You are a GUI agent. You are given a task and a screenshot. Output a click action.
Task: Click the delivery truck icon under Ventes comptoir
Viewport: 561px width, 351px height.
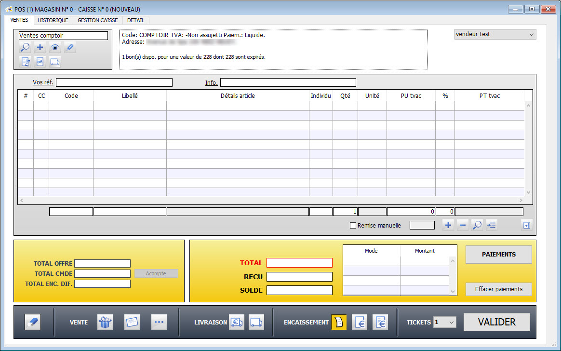[55, 62]
